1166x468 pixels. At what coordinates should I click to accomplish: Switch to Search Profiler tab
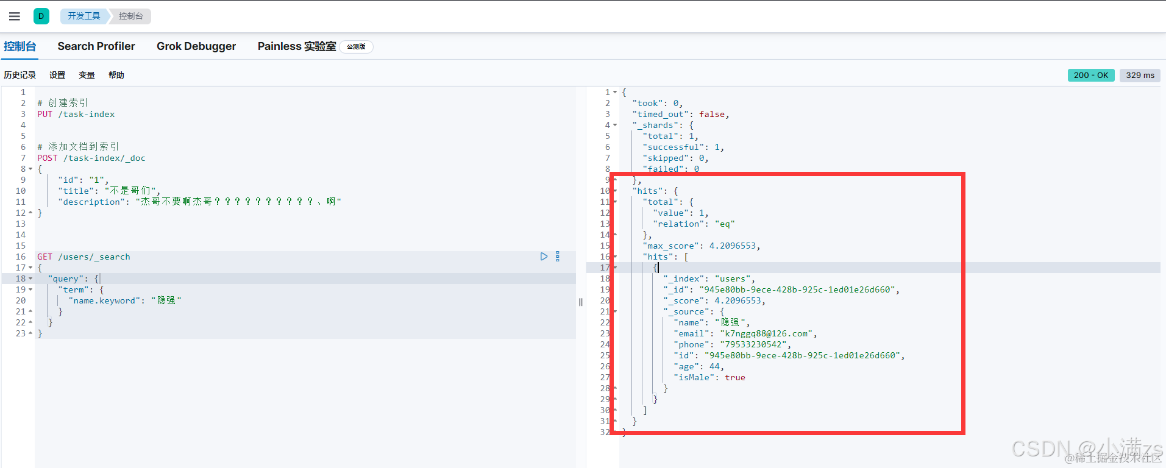(x=96, y=46)
